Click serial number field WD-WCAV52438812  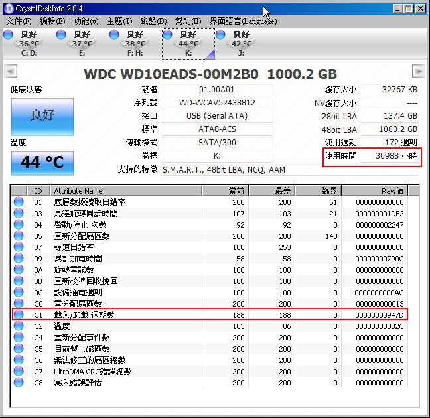pyautogui.click(x=216, y=103)
